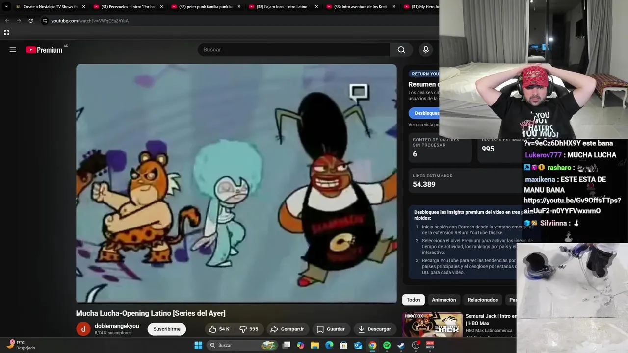This screenshot has width=628, height=353.
Task: Open Microsoft Store from taskbar
Action: coord(344,345)
